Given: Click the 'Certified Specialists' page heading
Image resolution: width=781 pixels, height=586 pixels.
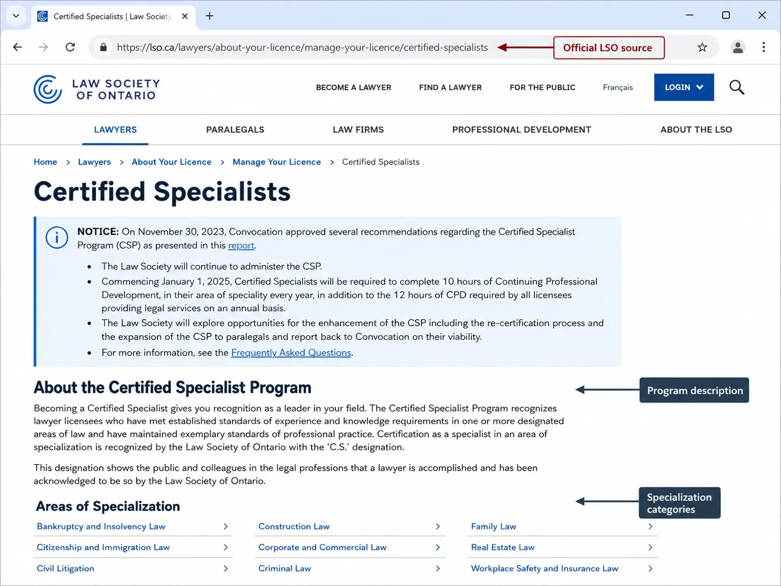Looking at the screenshot, I should tap(162, 192).
